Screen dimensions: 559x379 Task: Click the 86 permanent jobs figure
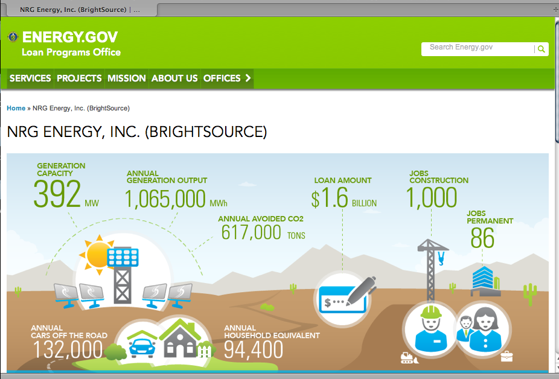(x=482, y=238)
